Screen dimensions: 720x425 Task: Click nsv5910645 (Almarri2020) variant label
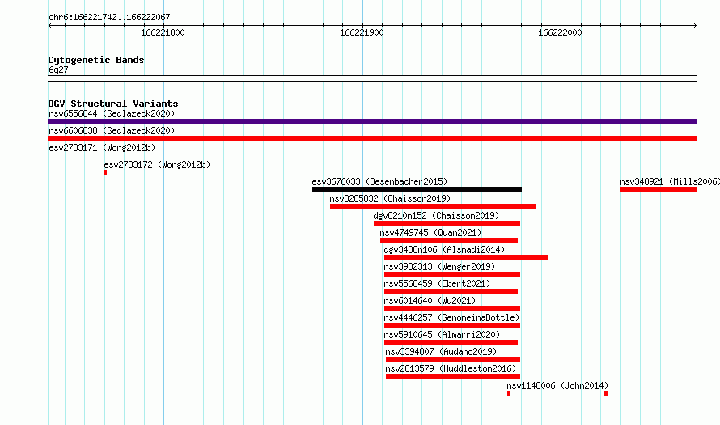[x=442, y=334]
